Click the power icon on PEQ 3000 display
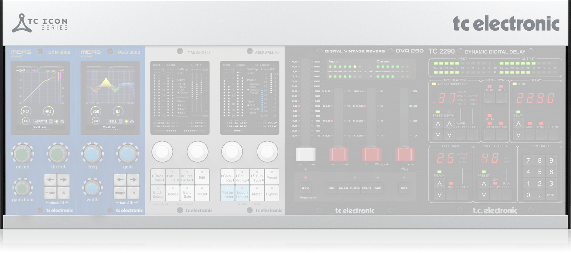 tap(132, 121)
